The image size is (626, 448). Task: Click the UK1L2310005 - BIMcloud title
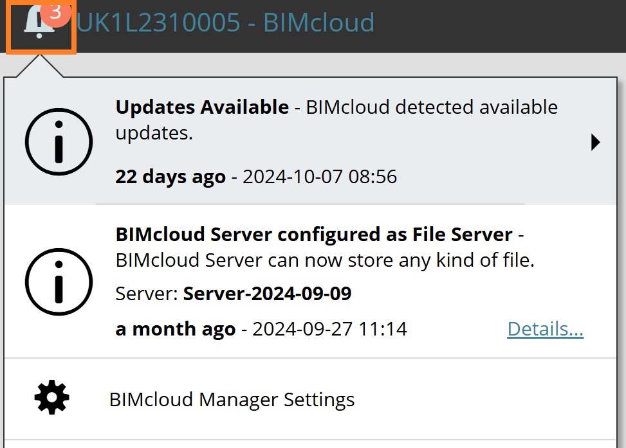226,22
